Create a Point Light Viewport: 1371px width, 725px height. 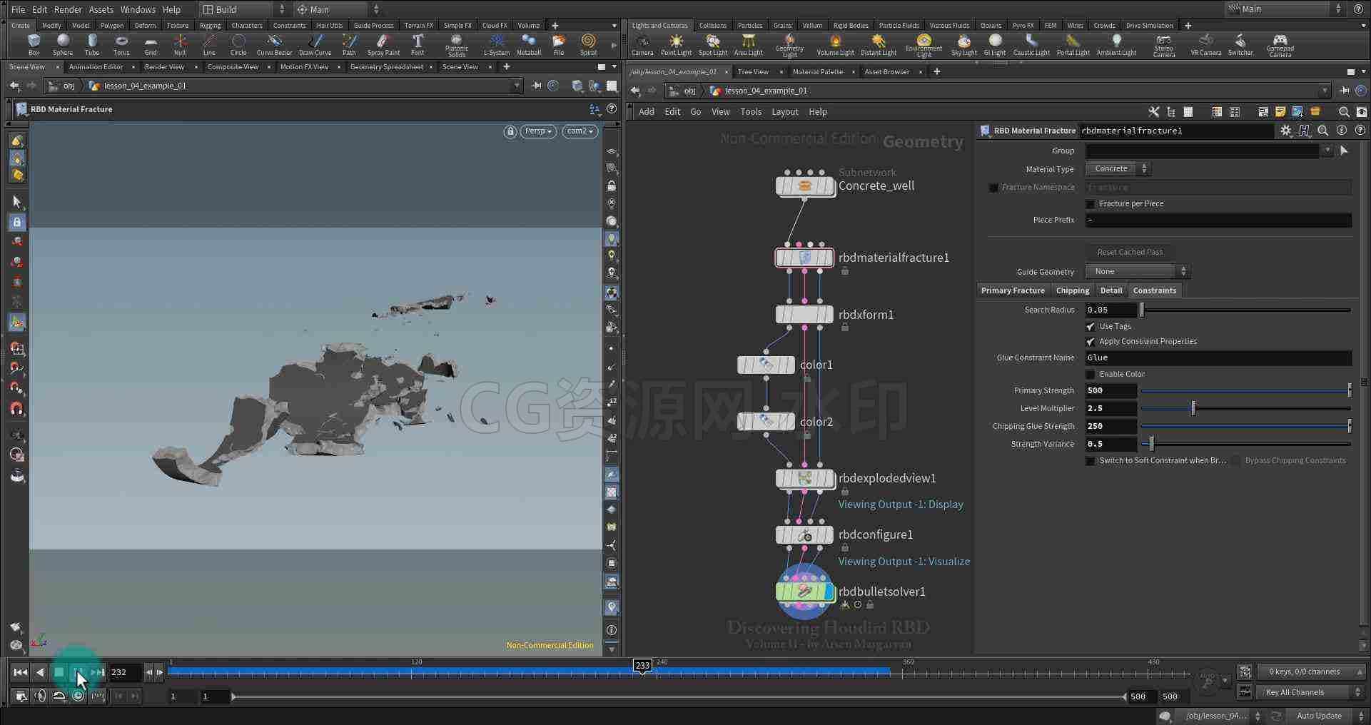pos(676,44)
